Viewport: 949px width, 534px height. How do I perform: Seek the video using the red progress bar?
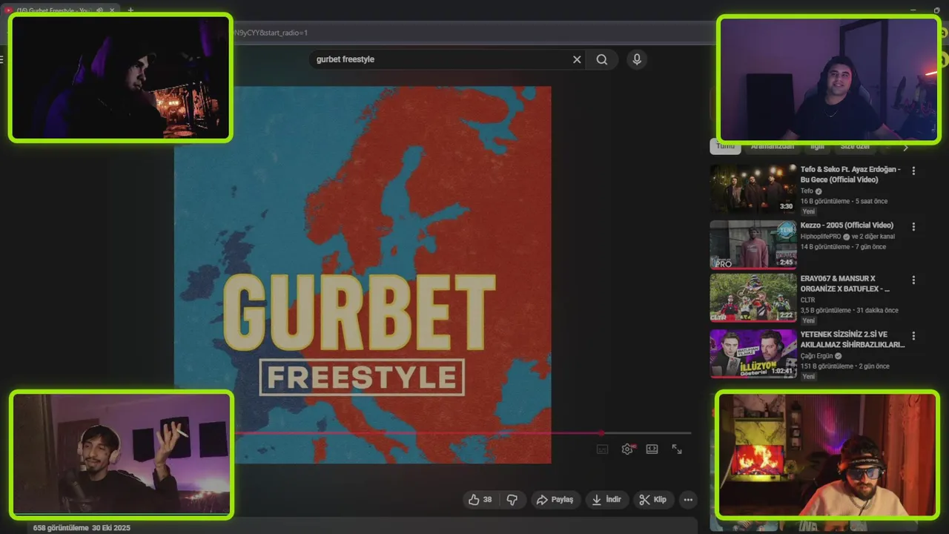click(463, 433)
